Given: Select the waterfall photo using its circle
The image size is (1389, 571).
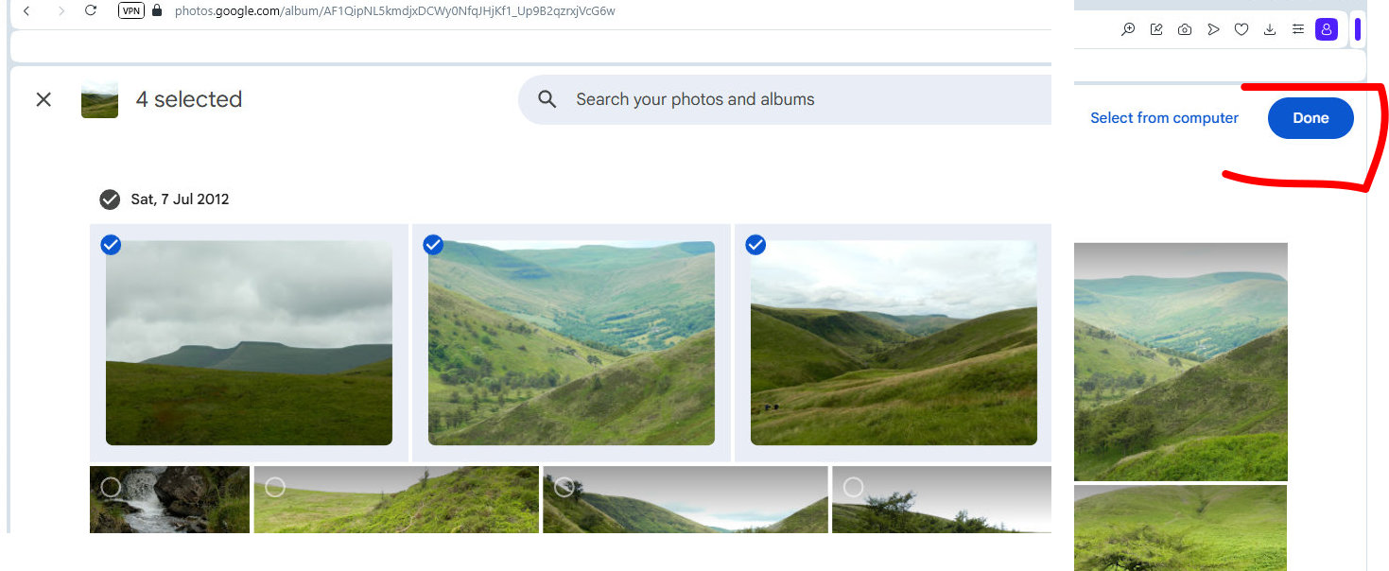Looking at the screenshot, I should tap(111, 487).
